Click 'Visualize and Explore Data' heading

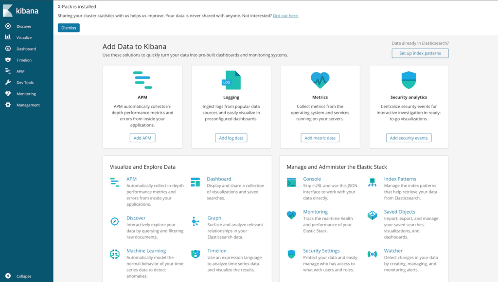[142, 166]
